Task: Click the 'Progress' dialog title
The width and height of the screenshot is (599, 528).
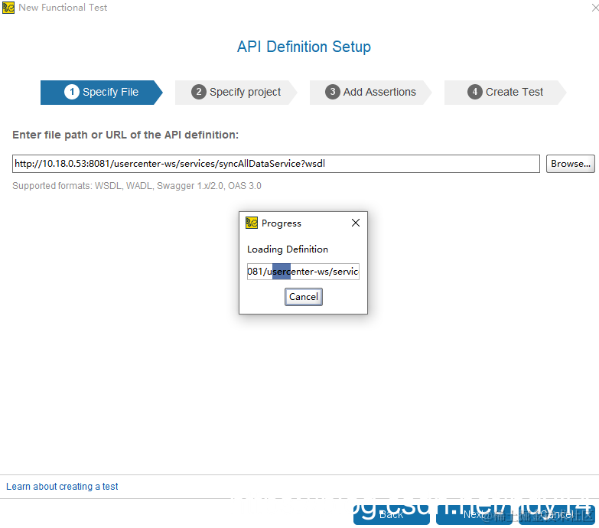Action: (282, 223)
